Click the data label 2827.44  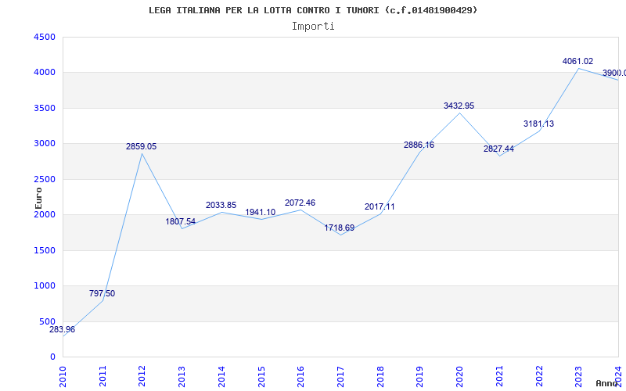tap(498, 149)
